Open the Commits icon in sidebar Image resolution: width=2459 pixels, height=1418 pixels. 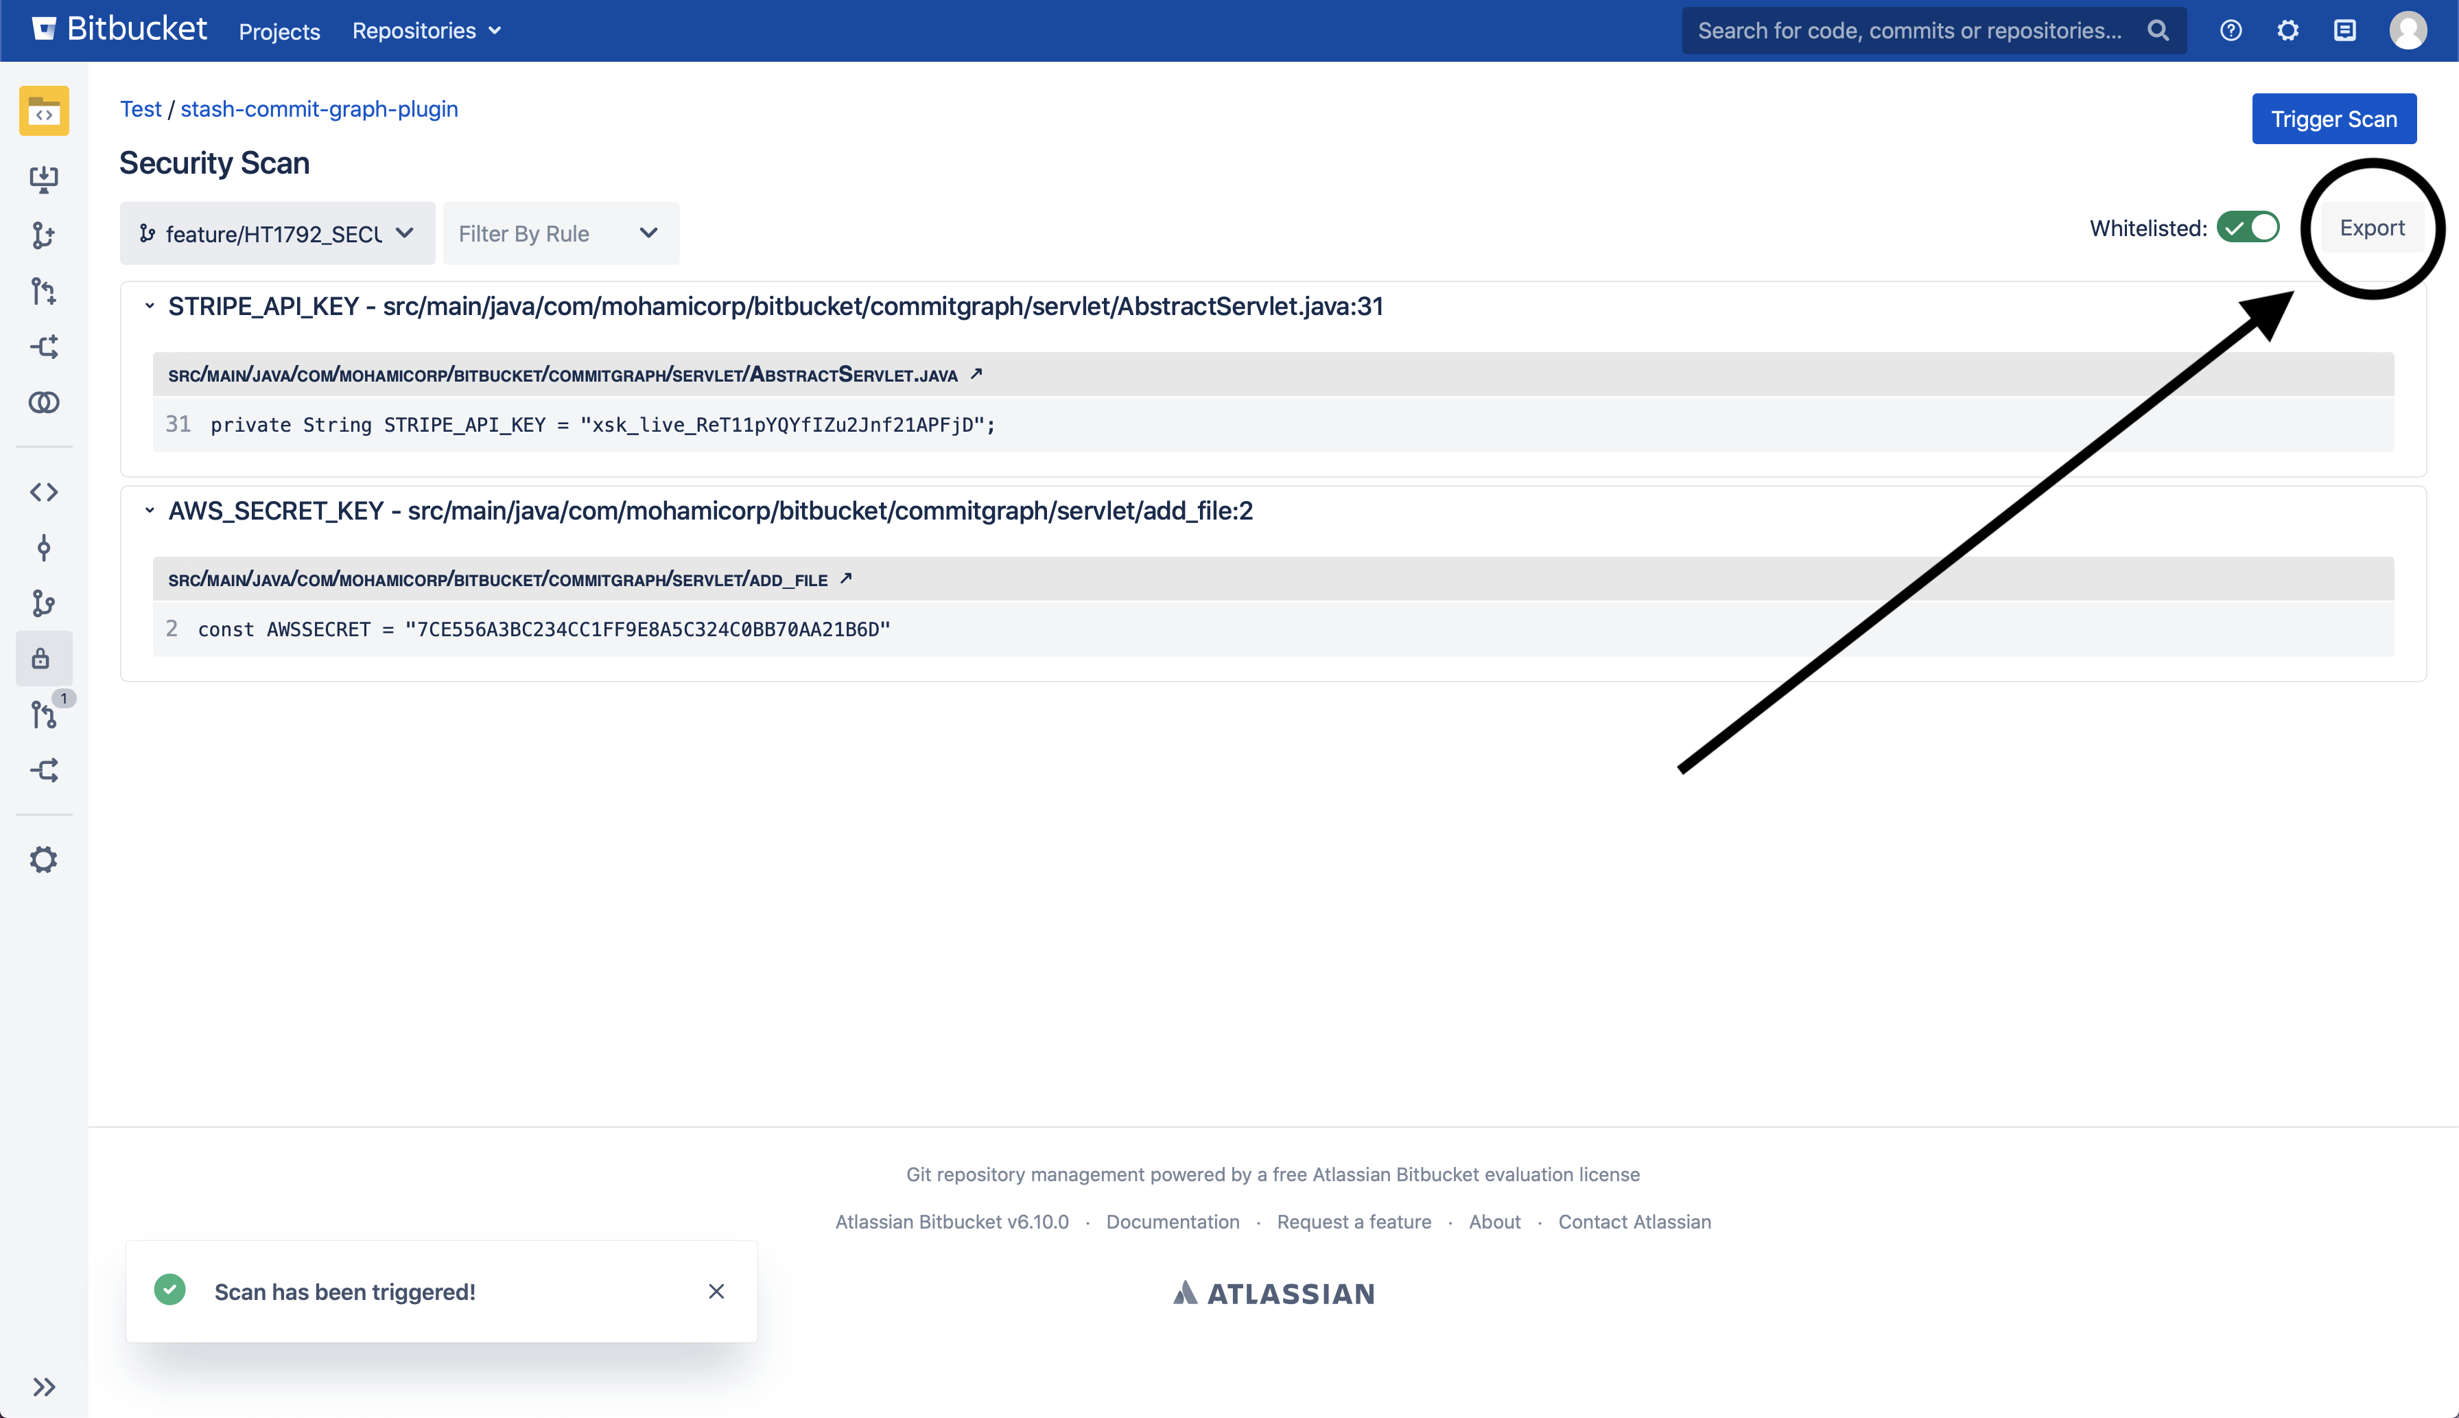[44, 547]
